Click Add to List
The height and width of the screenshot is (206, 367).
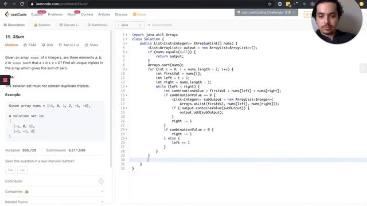click(x=71, y=45)
